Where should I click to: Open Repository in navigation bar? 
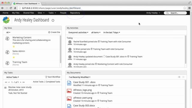(75, 13)
